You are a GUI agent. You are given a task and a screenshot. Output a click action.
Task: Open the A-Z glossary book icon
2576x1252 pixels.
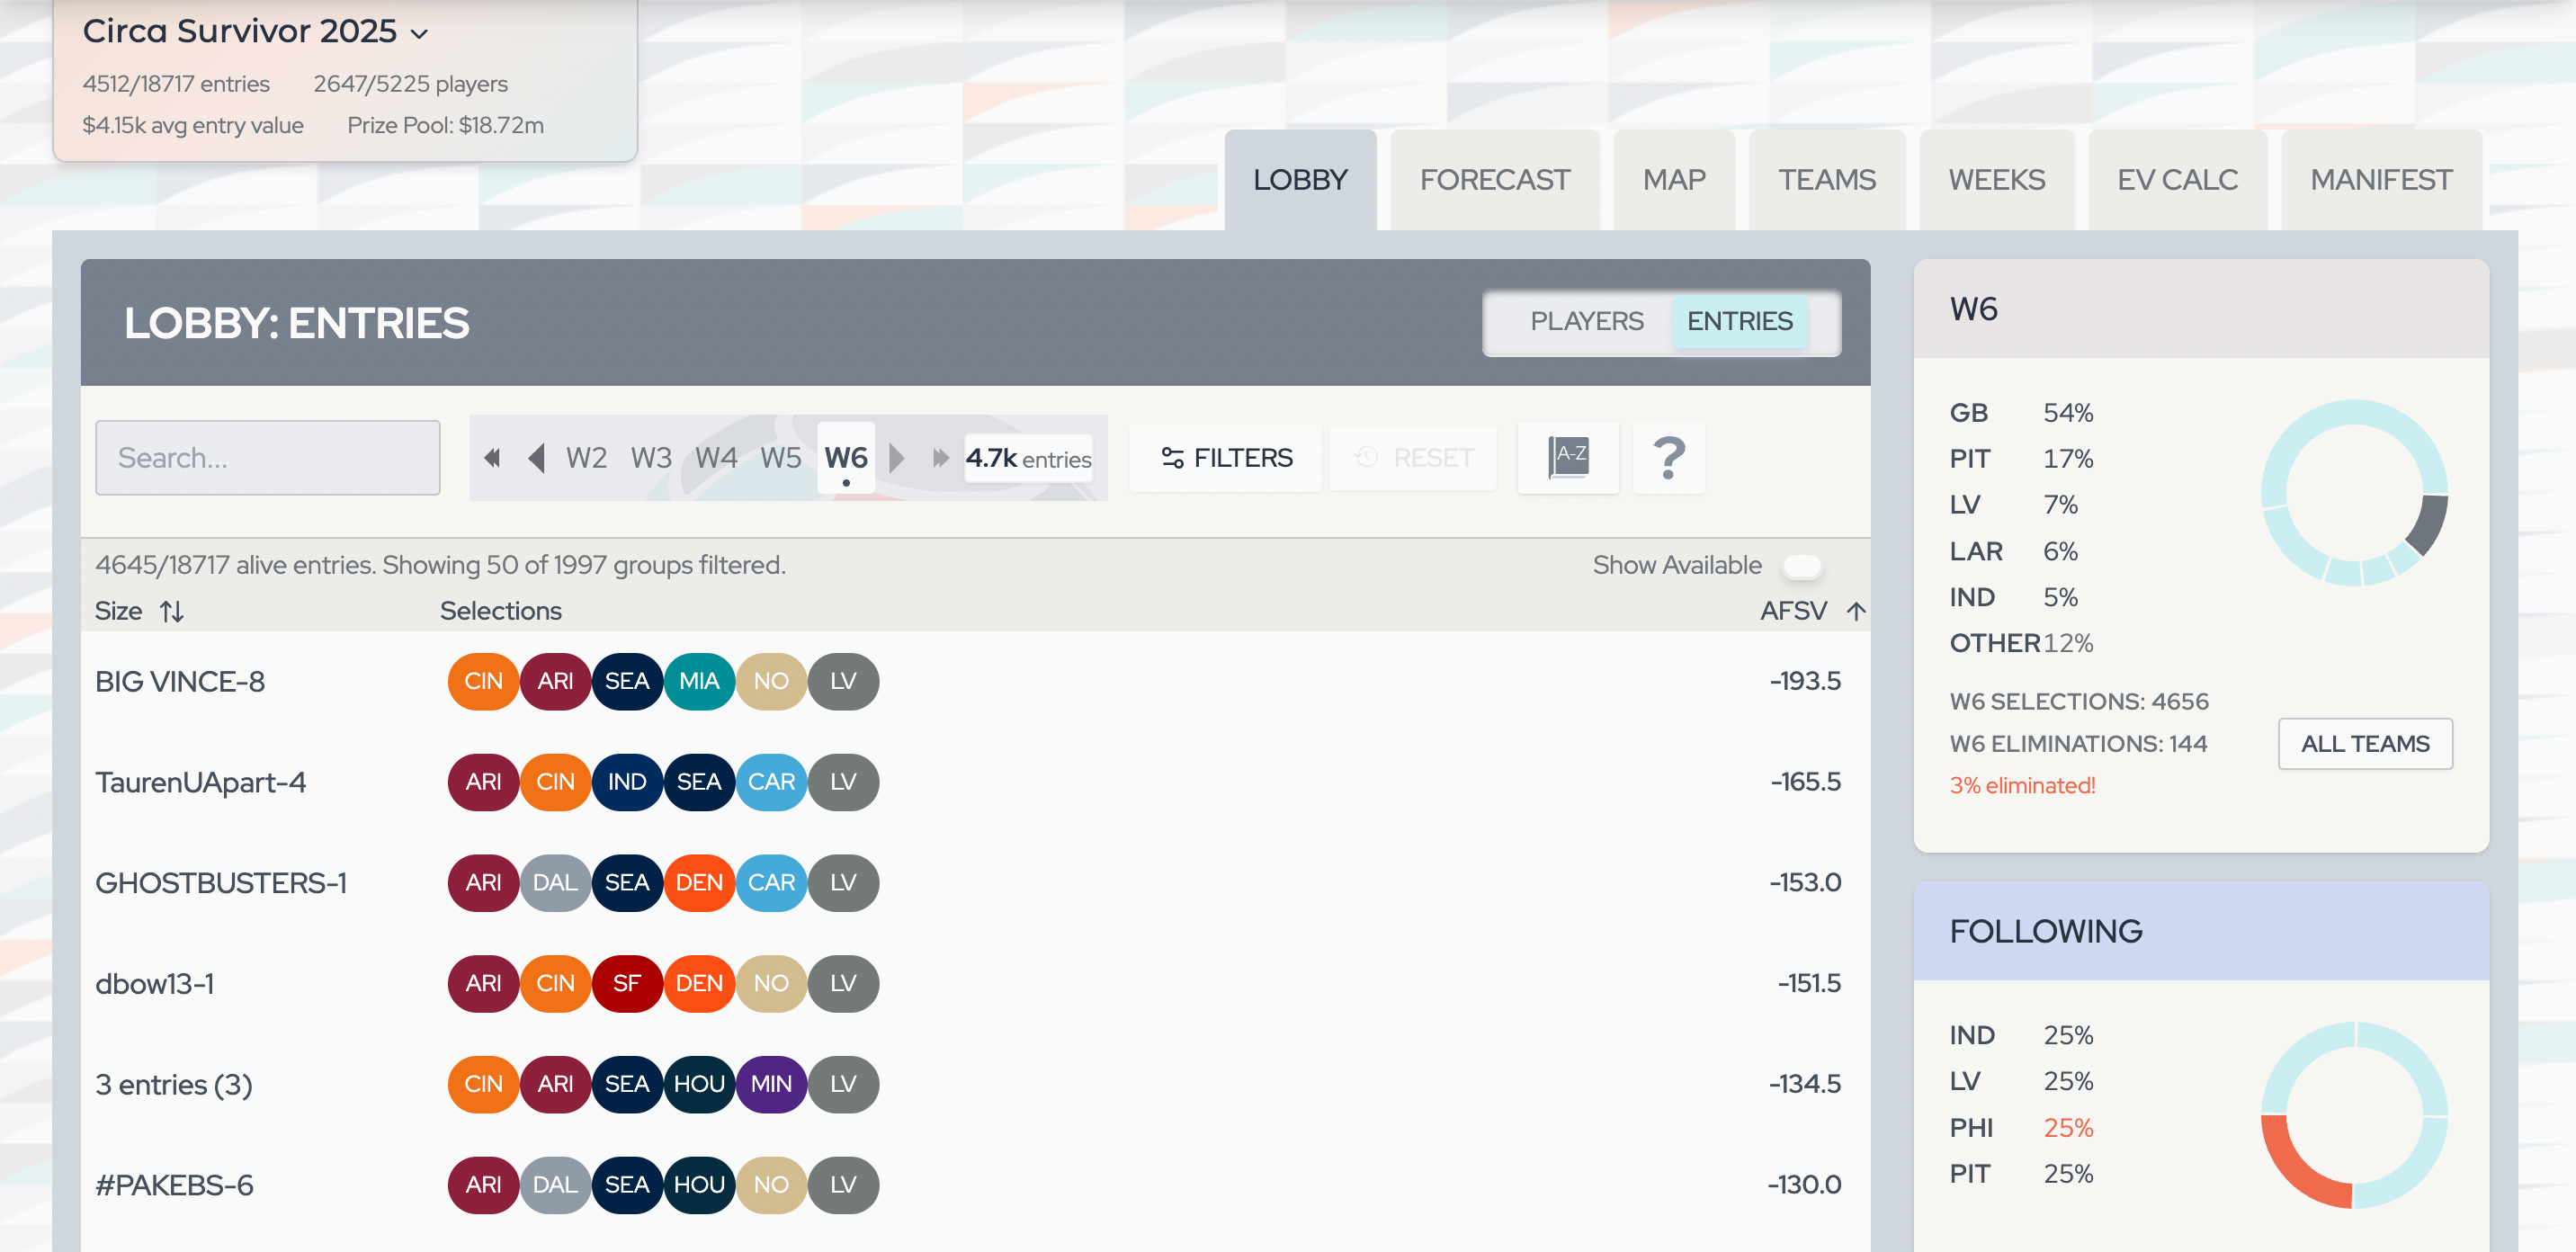[1568, 458]
